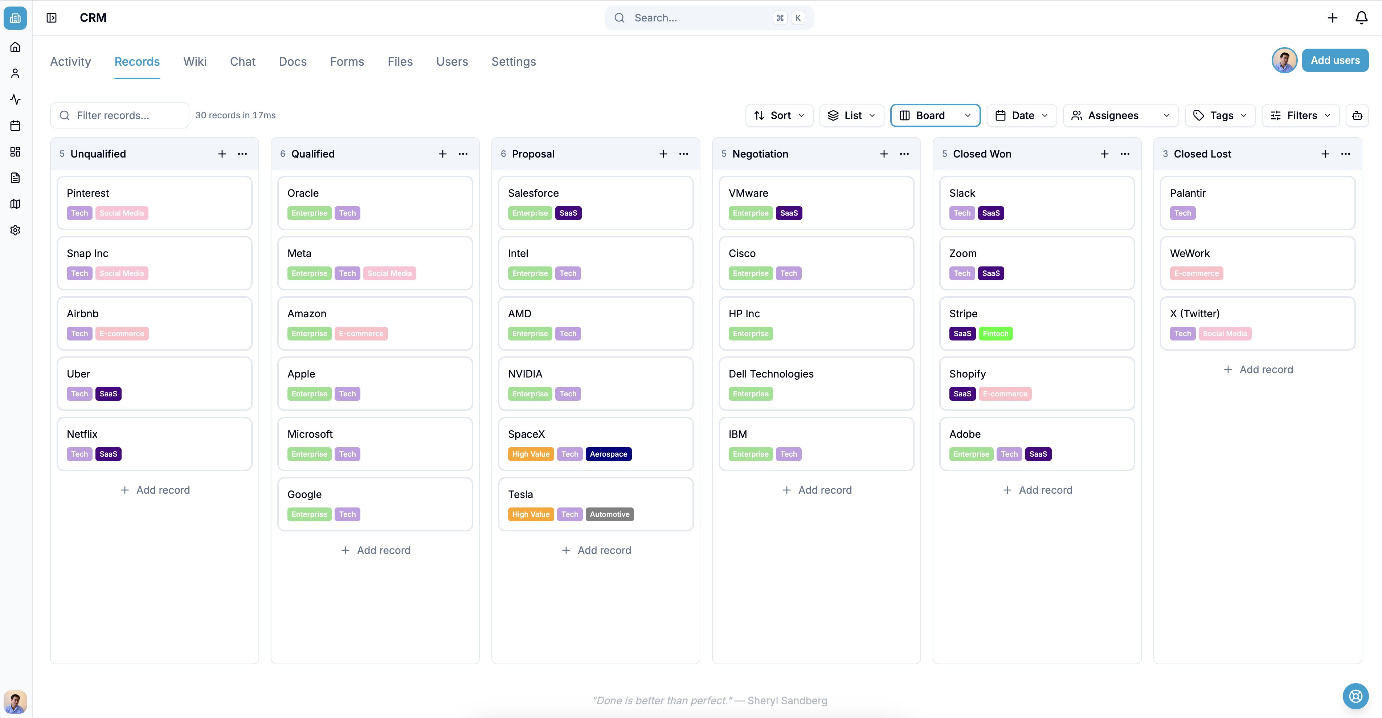The width and height of the screenshot is (1382, 718).
Task: Click Add record under Closed Lost
Action: coord(1258,369)
